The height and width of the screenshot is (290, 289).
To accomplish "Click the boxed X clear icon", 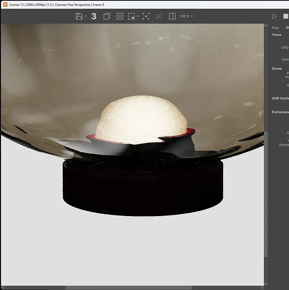I will 120,16.
